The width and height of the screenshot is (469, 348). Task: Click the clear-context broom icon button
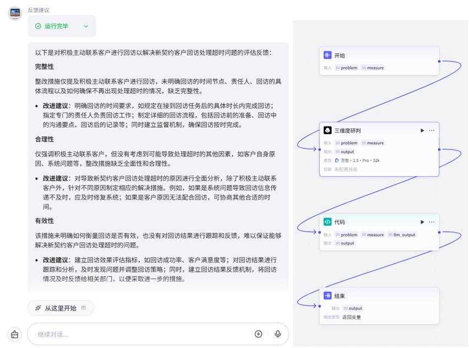pyautogui.click(x=15, y=334)
